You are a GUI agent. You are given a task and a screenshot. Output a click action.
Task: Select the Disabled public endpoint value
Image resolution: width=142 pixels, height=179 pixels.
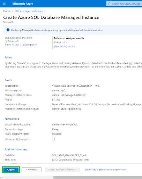pyautogui.click(x=57, y=134)
